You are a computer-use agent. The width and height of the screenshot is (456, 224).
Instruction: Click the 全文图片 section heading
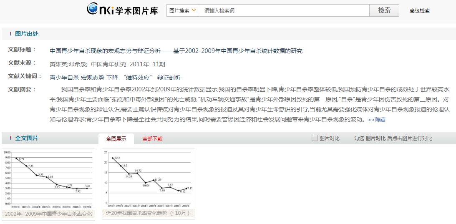coord(26,138)
